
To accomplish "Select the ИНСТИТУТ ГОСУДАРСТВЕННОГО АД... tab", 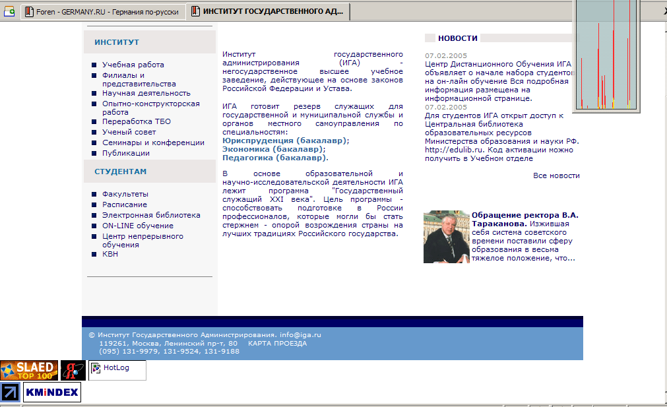I will pyautogui.click(x=268, y=11).
